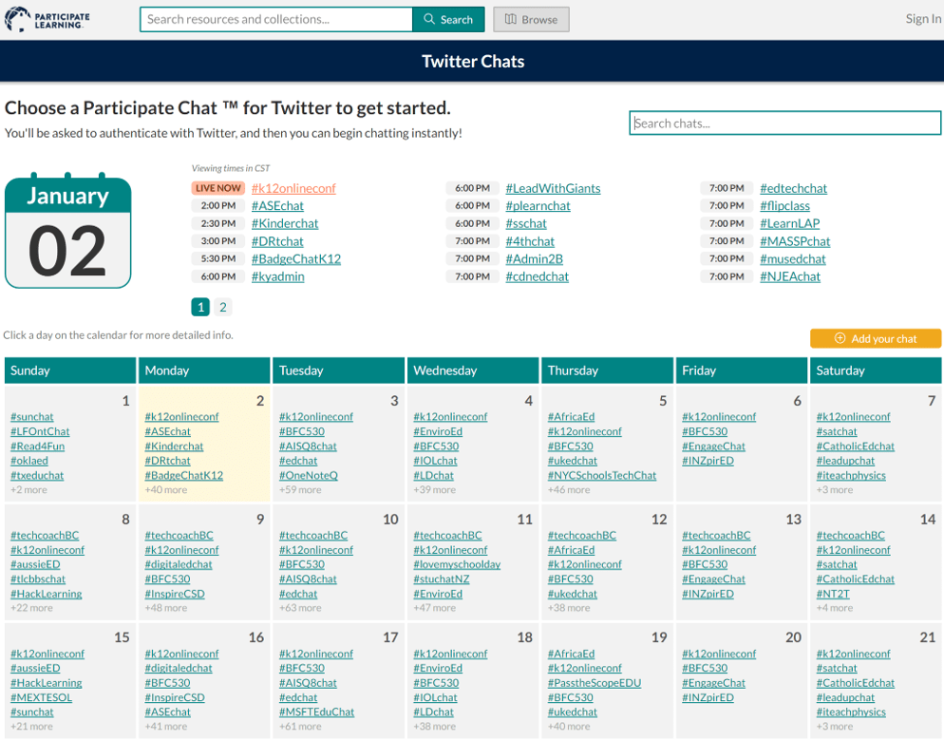This screenshot has width=944, height=740.
Task: Open the 2:00 PM #ASEchat link in today's list
Action: 277,206
